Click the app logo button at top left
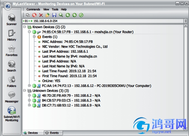This screenshot has height=136, width=189. (8, 6)
